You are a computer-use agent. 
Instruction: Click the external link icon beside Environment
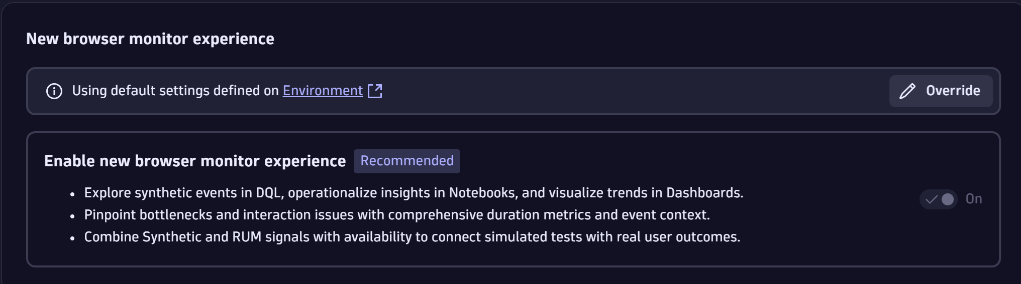tap(375, 91)
